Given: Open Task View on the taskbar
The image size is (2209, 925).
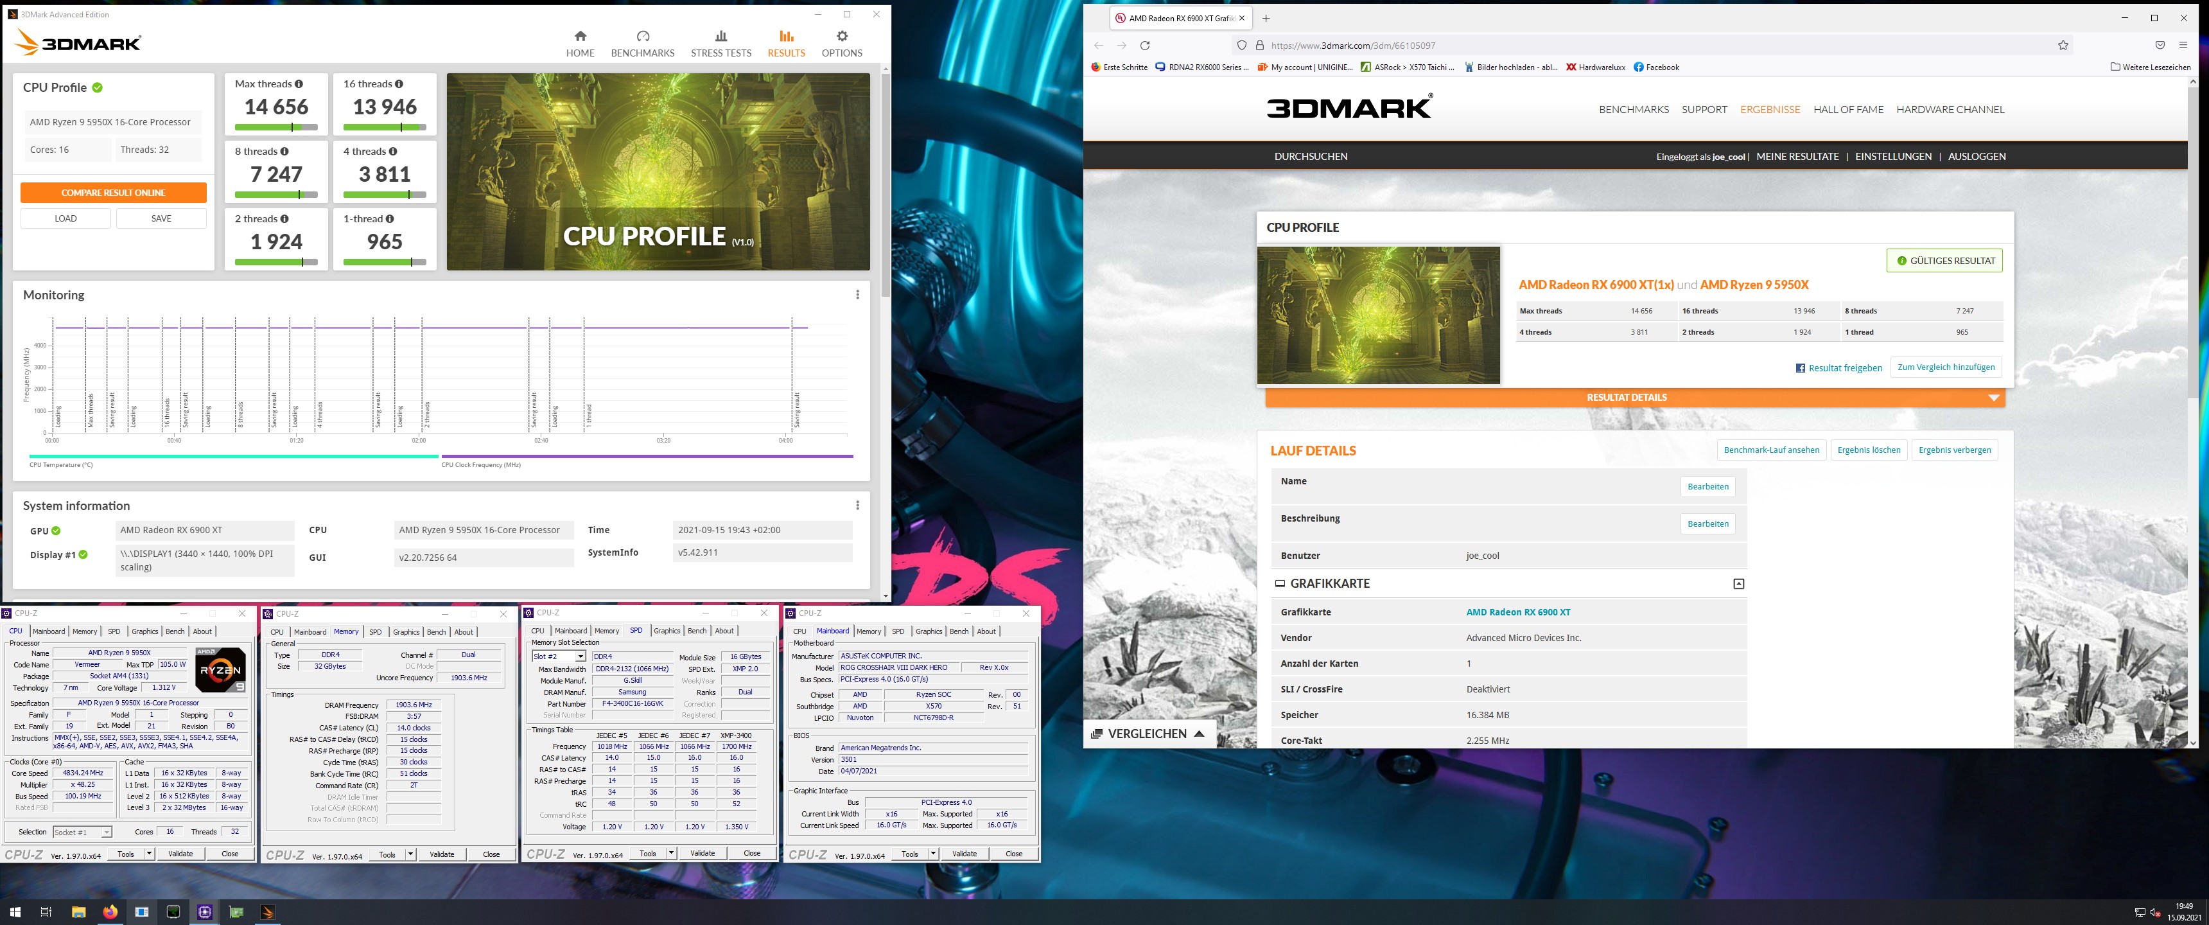Looking at the screenshot, I should tap(46, 912).
